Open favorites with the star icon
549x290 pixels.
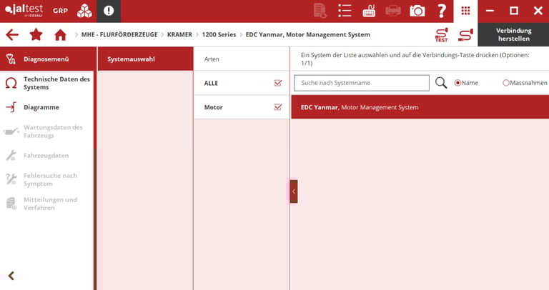click(x=36, y=34)
